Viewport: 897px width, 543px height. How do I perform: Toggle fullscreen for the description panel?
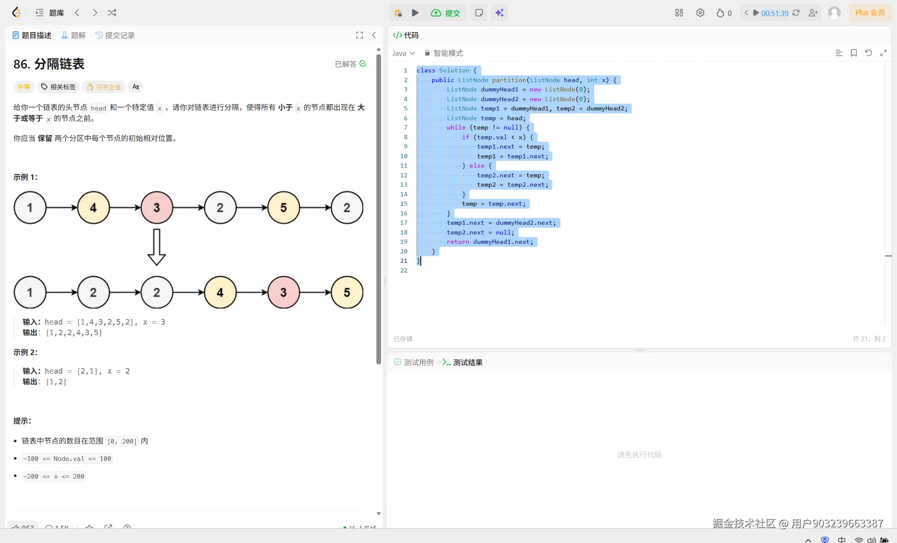[x=359, y=35]
